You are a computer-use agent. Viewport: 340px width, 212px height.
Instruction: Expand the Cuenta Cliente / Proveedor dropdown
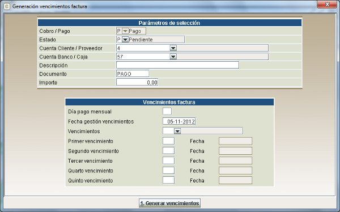(x=173, y=48)
